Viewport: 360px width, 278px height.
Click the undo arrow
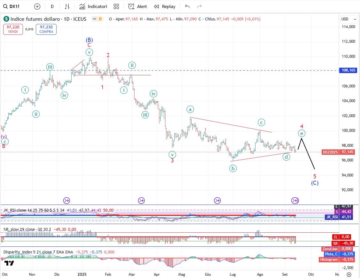point(188,6)
